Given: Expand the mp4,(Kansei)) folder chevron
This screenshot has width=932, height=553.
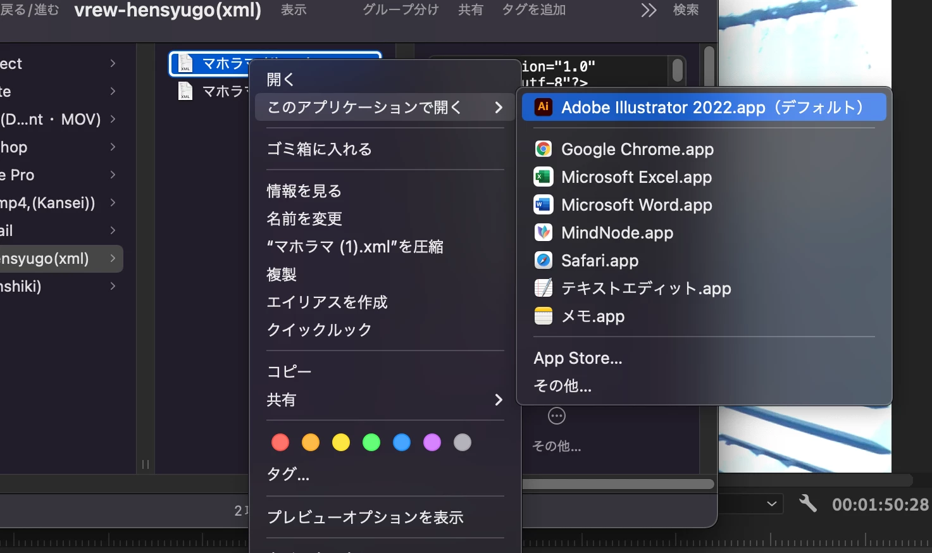Looking at the screenshot, I should coord(113,202).
